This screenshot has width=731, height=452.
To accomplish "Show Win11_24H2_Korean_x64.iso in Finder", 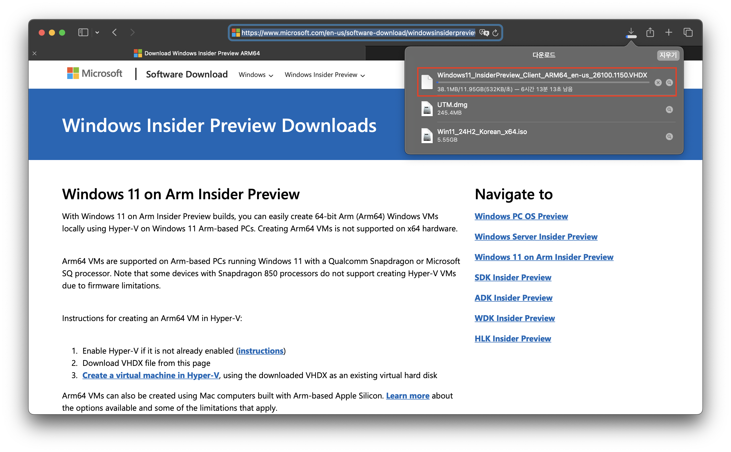I will coord(669,136).
